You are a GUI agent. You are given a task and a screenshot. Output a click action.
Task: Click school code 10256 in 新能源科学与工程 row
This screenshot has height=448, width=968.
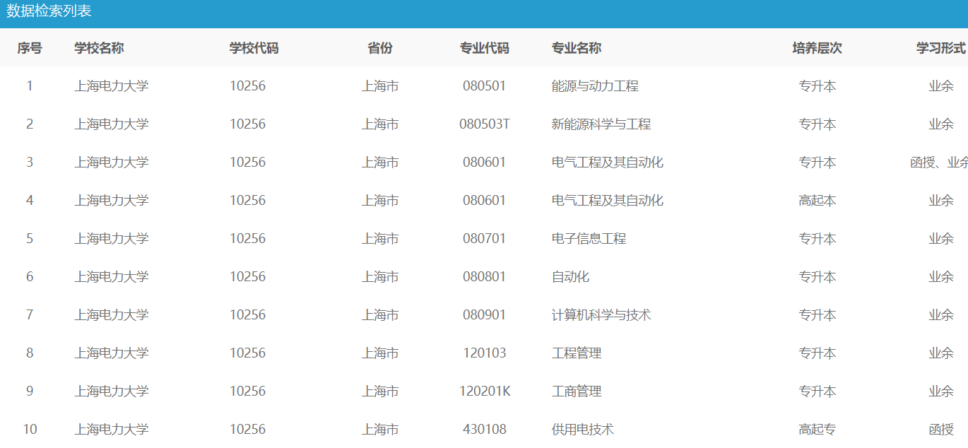coord(247,124)
